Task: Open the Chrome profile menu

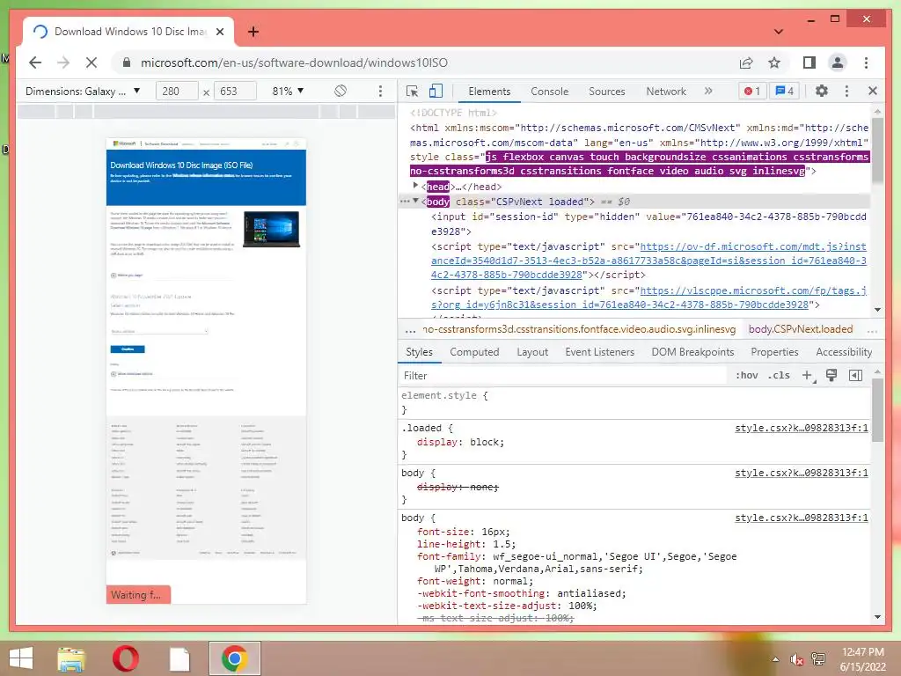Action: click(838, 62)
